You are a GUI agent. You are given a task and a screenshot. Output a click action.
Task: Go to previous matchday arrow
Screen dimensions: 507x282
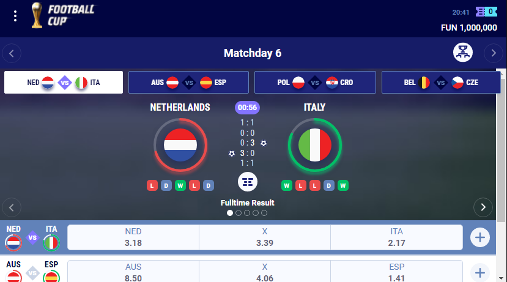coord(12,53)
